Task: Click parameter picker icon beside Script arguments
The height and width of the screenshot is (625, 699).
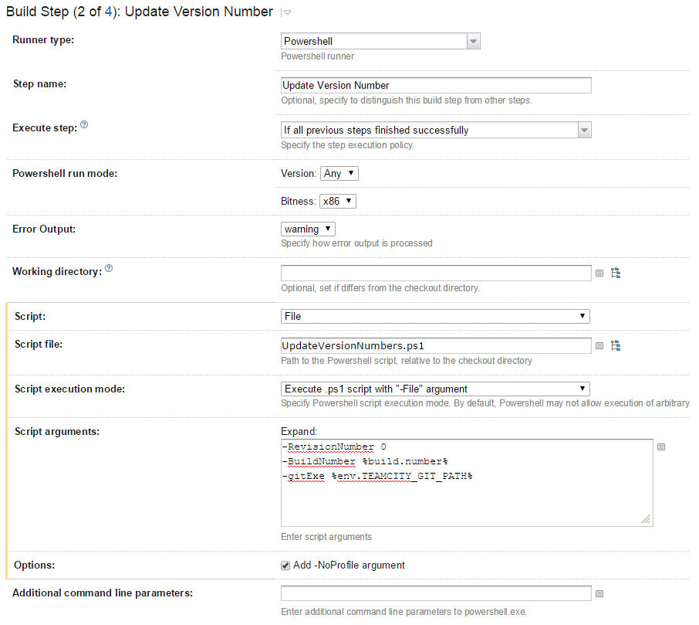Action: pyautogui.click(x=661, y=447)
